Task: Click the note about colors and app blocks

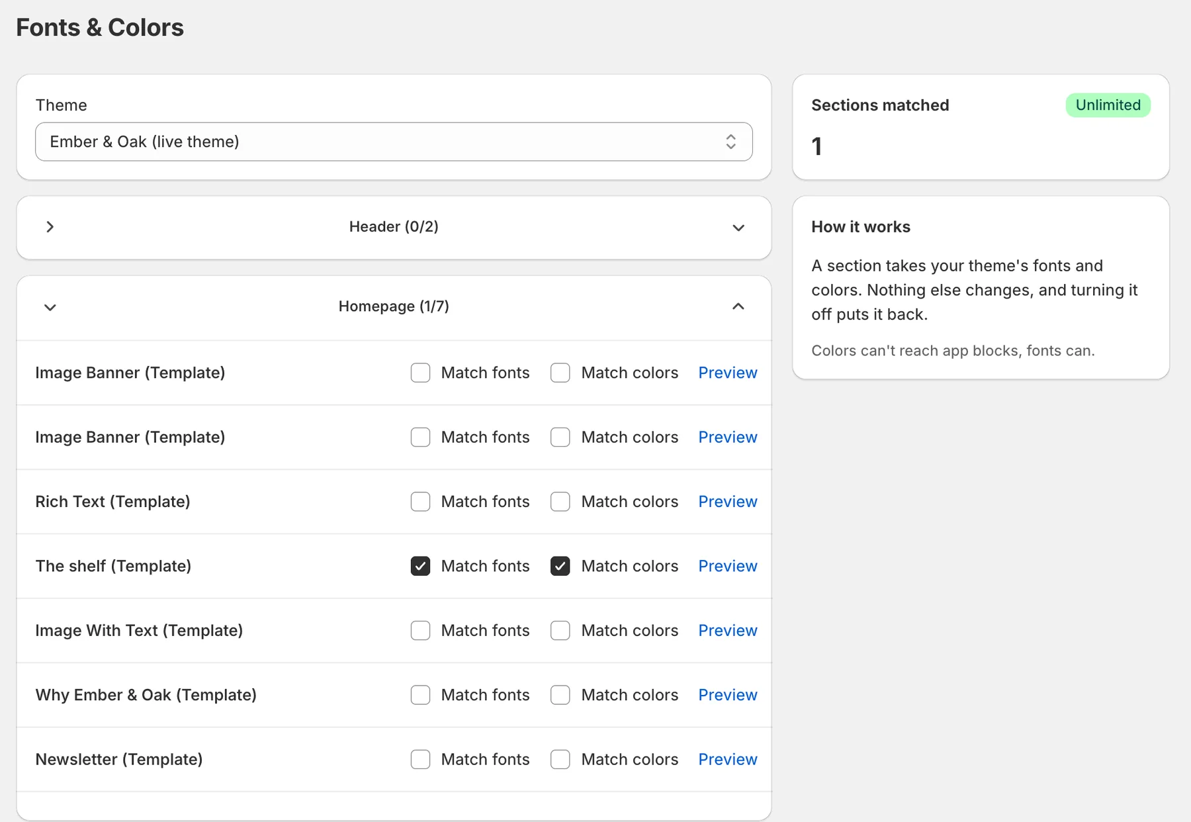Action: click(953, 351)
